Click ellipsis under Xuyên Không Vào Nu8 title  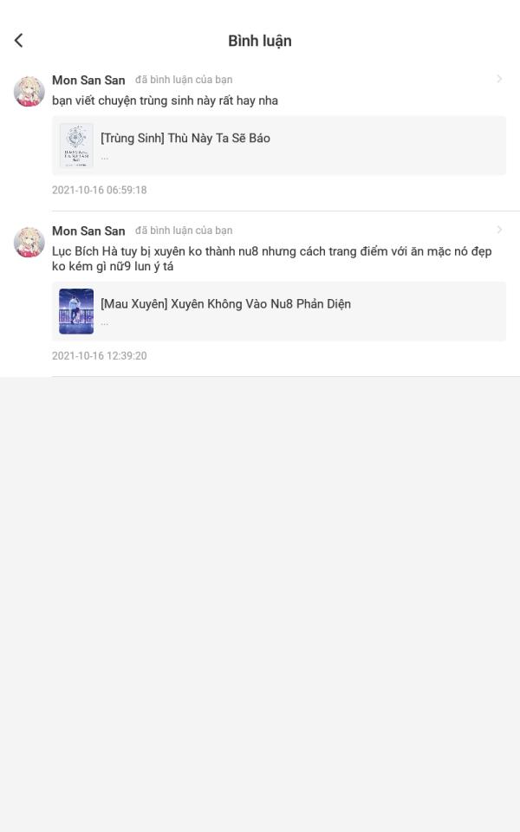click(105, 323)
